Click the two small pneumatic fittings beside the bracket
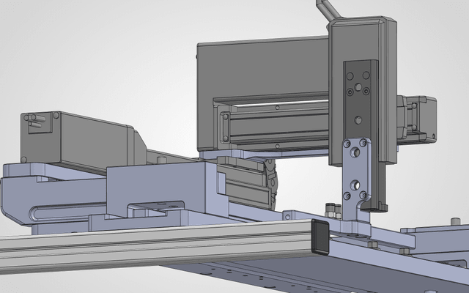This screenshot has height=293, width=469. [x=333, y=210]
